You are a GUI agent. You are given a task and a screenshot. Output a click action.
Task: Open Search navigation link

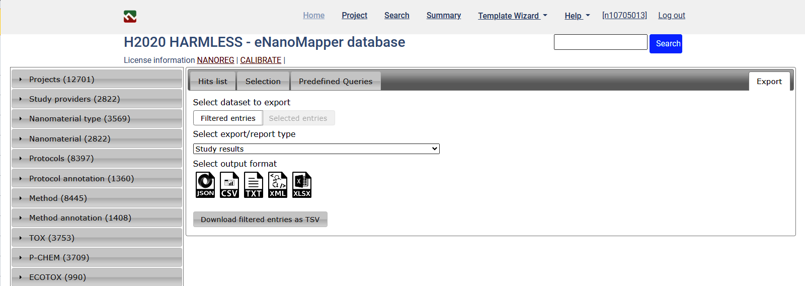click(x=397, y=16)
